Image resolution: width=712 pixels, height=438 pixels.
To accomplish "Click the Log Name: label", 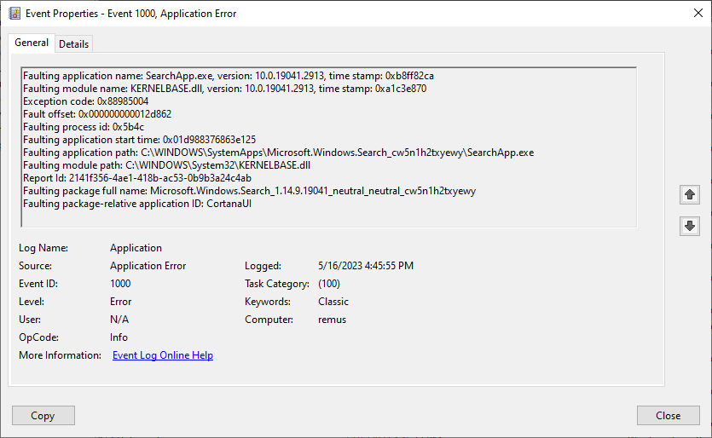I will tap(43, 248).
